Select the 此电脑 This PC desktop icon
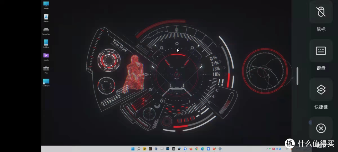This screenshot has height=152, width=338. coord(46,5)
